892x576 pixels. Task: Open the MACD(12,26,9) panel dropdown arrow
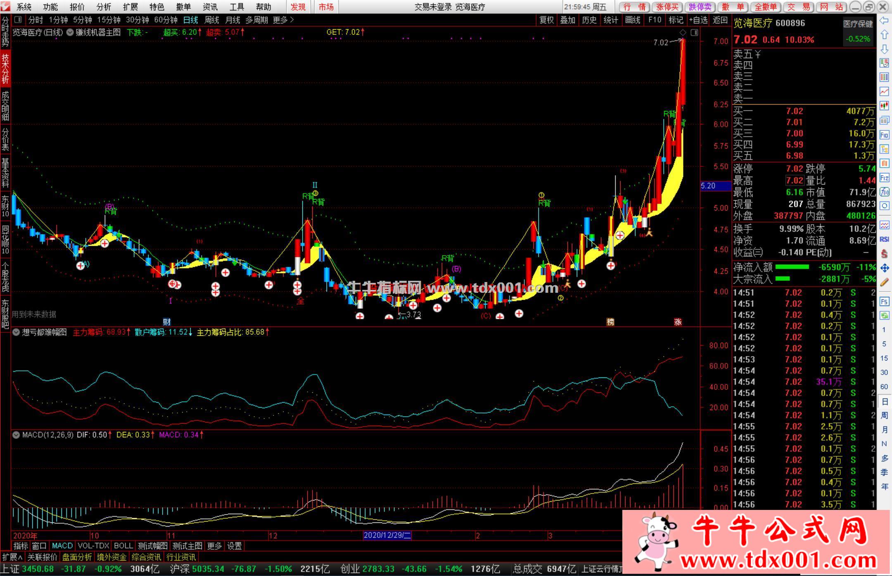[x=16, y=435]
